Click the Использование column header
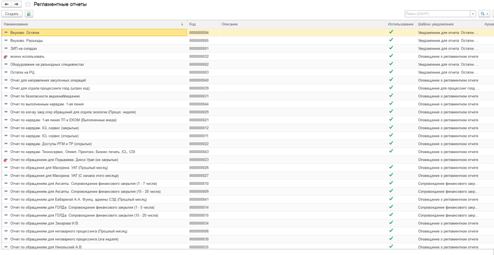 click(401, 24)
